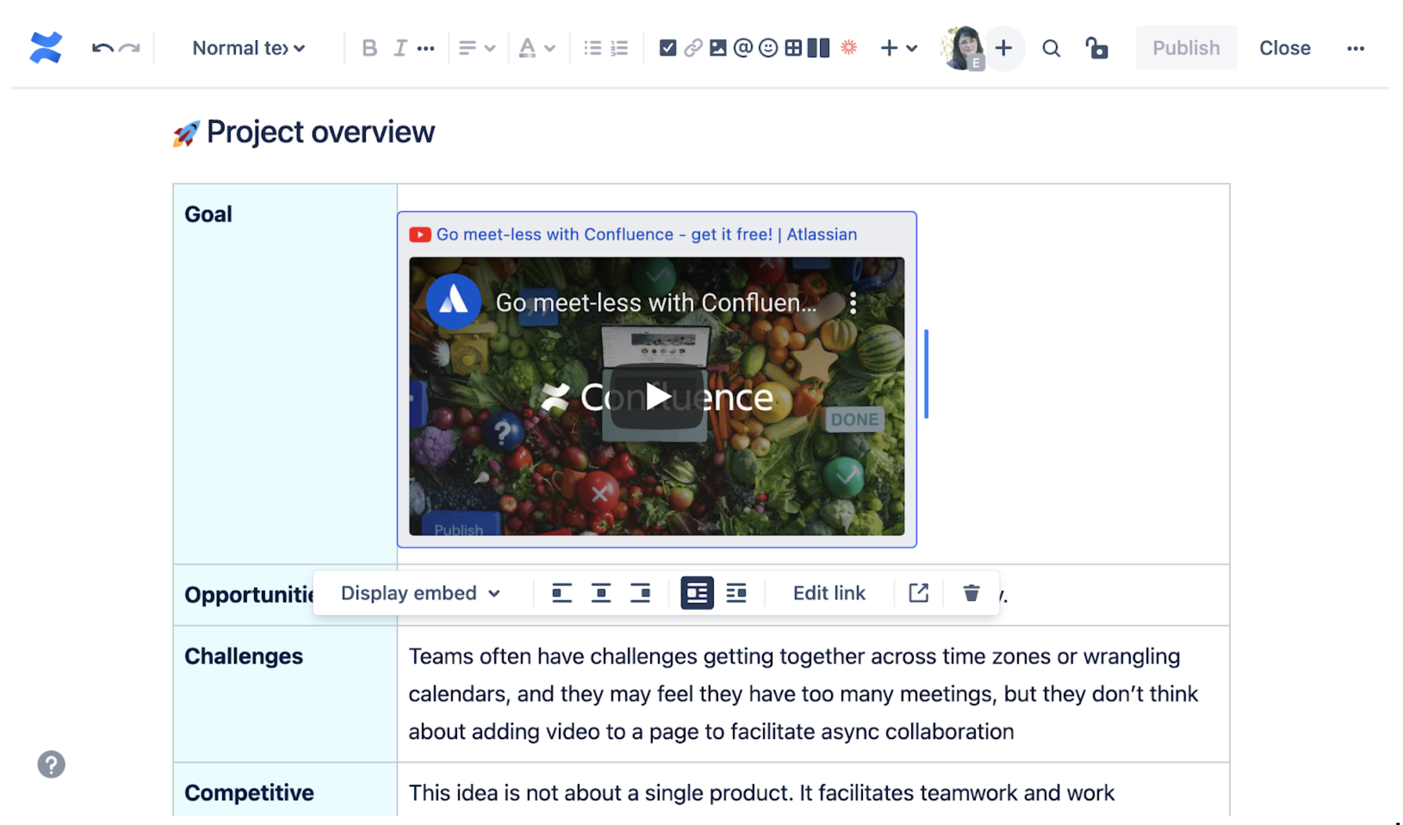The image size is (1403, 825).
Task: Toggle the more options ellipsis menu
Action: point(1356,48)
